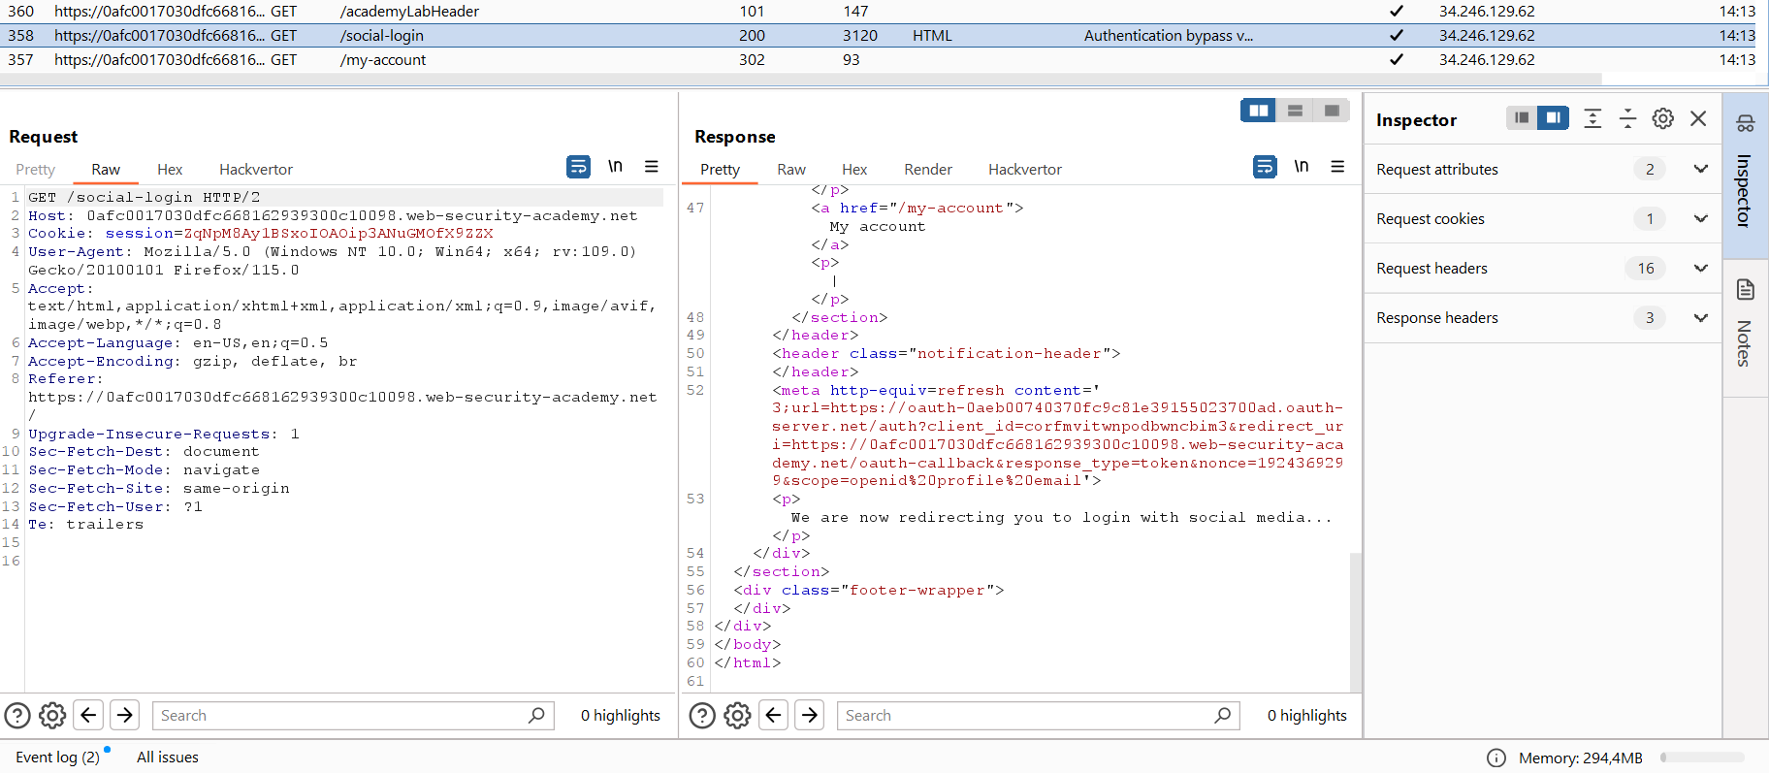This screenshot has height=774, width=1769.
Task: Switch Response view to Raw tab
Action: tap(791, 170)
